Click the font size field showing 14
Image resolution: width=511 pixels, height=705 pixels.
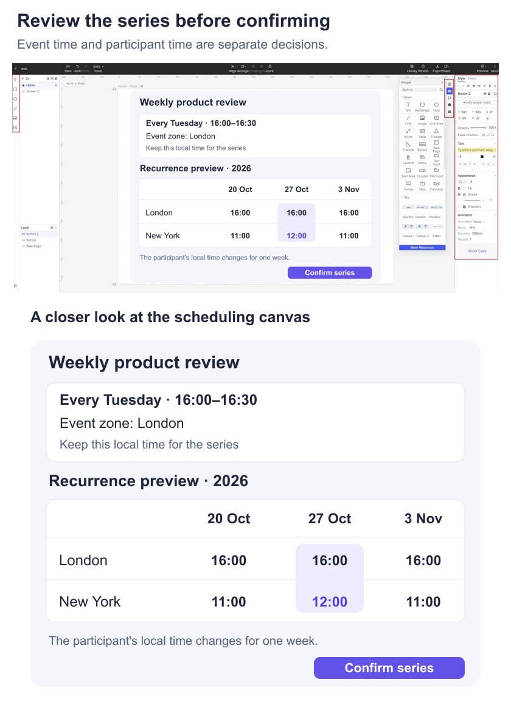(460, 156)
